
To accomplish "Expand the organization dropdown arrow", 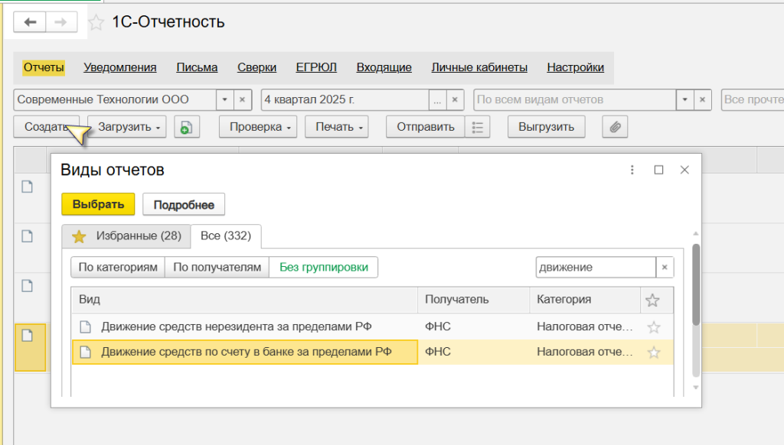I will point(224,99).
